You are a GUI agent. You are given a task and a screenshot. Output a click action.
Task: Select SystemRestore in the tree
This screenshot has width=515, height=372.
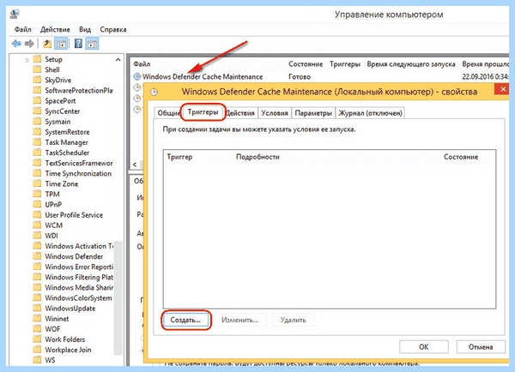tap(67, 132)
